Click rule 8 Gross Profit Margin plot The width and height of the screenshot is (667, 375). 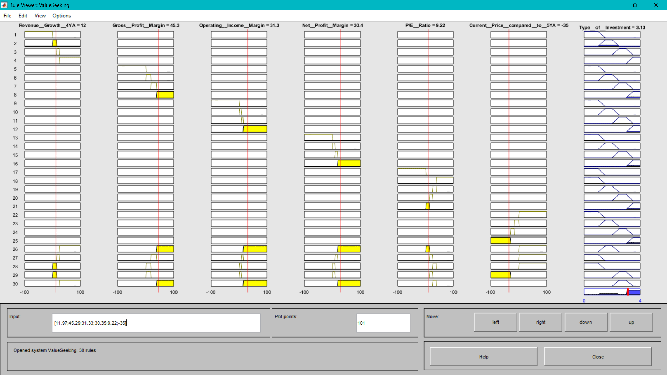(x=146, y=95)
